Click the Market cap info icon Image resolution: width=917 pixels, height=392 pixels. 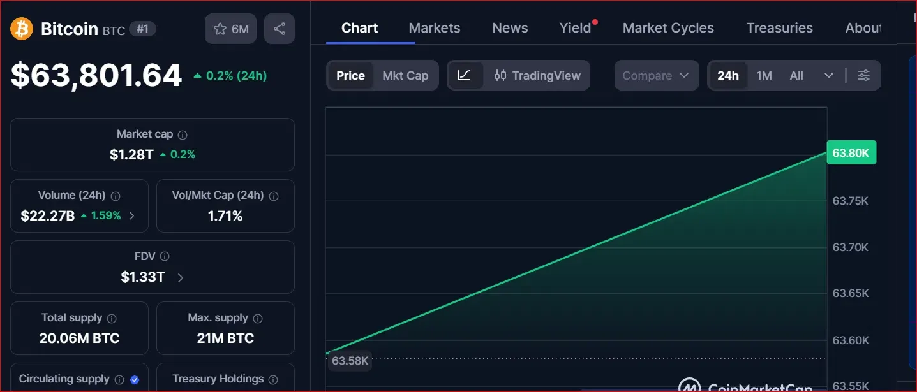[183, 135]
